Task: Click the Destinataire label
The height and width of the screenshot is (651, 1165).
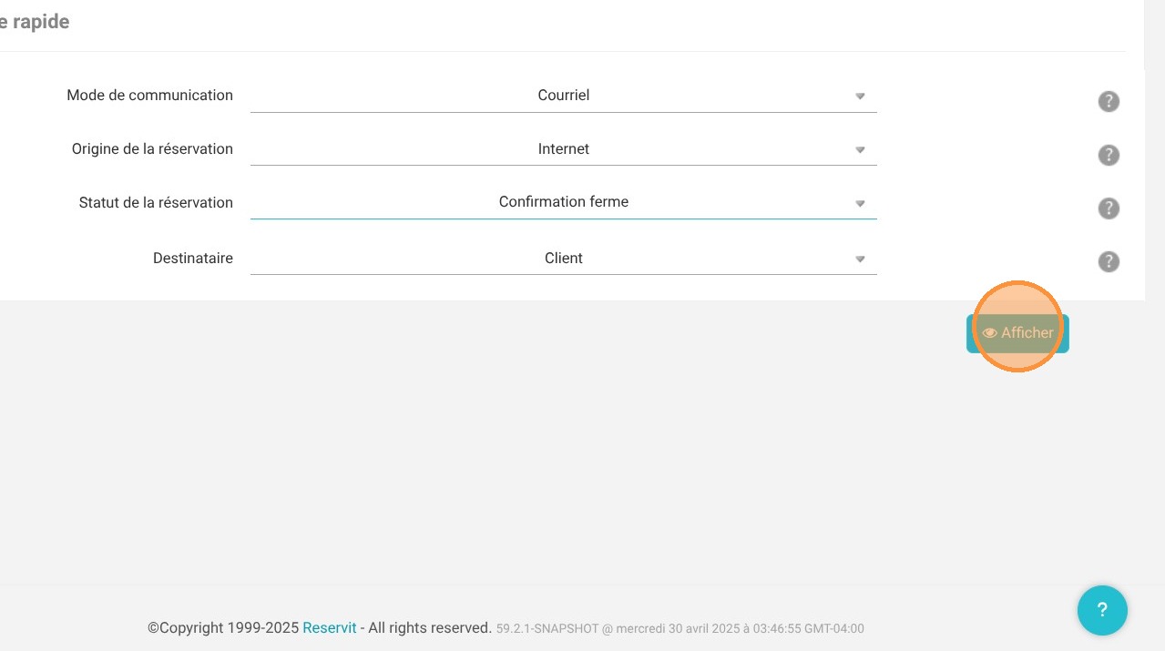Action: (192, 258)
